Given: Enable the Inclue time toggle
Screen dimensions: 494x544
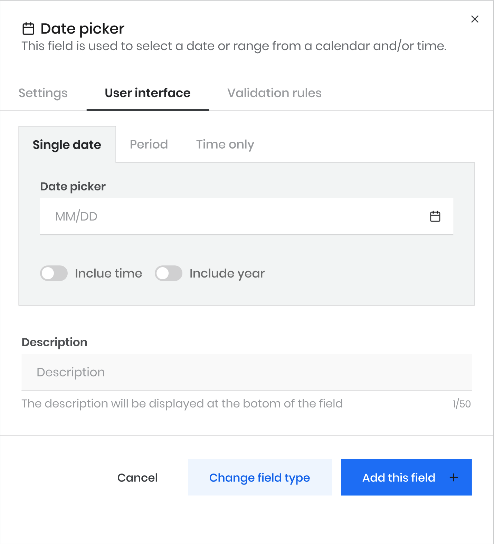Looking at the screenshot, I should [x=54, y=273].
